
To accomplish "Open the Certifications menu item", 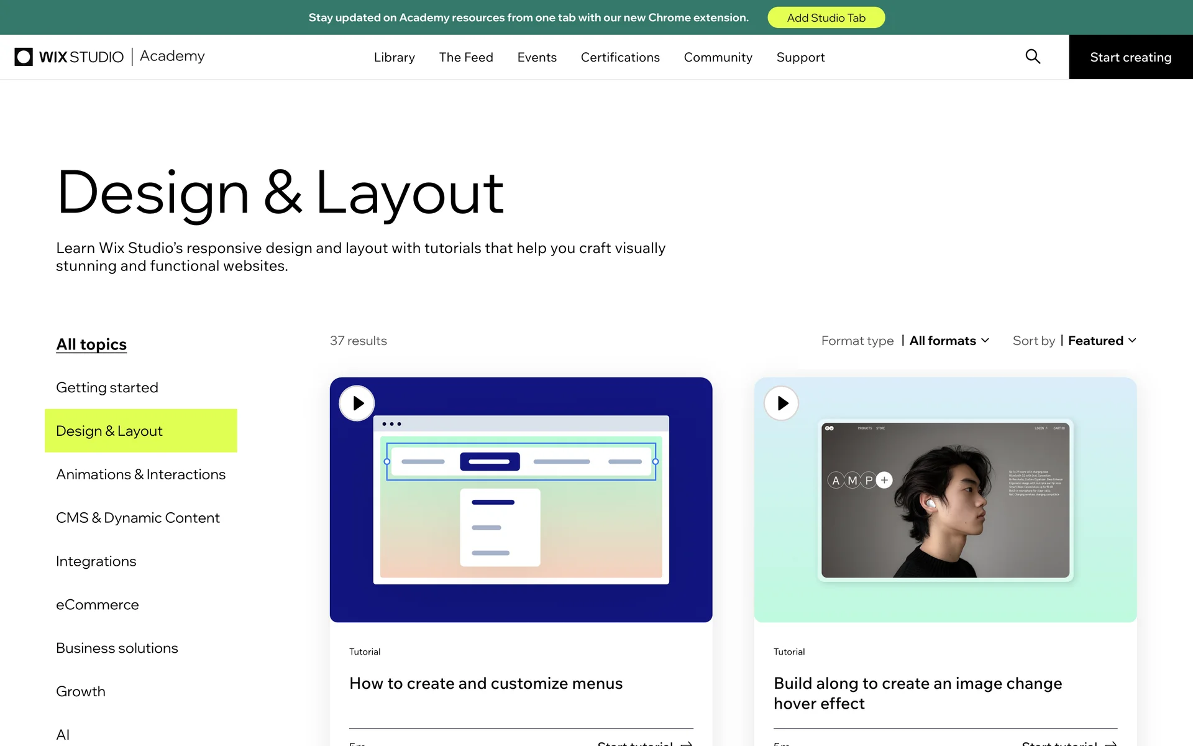I will click(x=619, y=57).
